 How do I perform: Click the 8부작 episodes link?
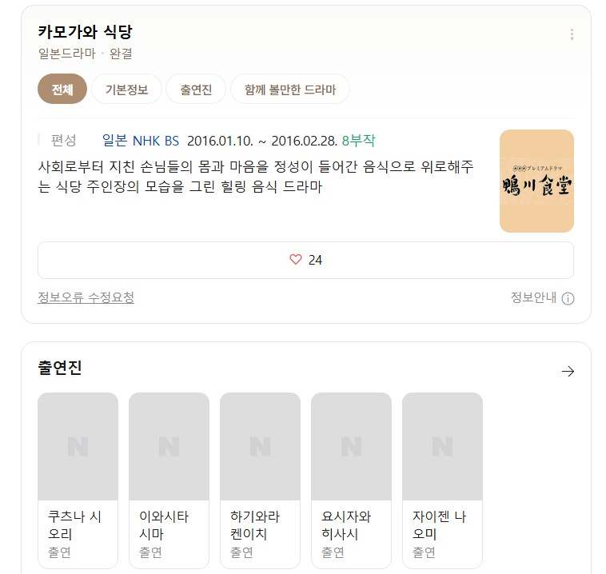point(358,141)
